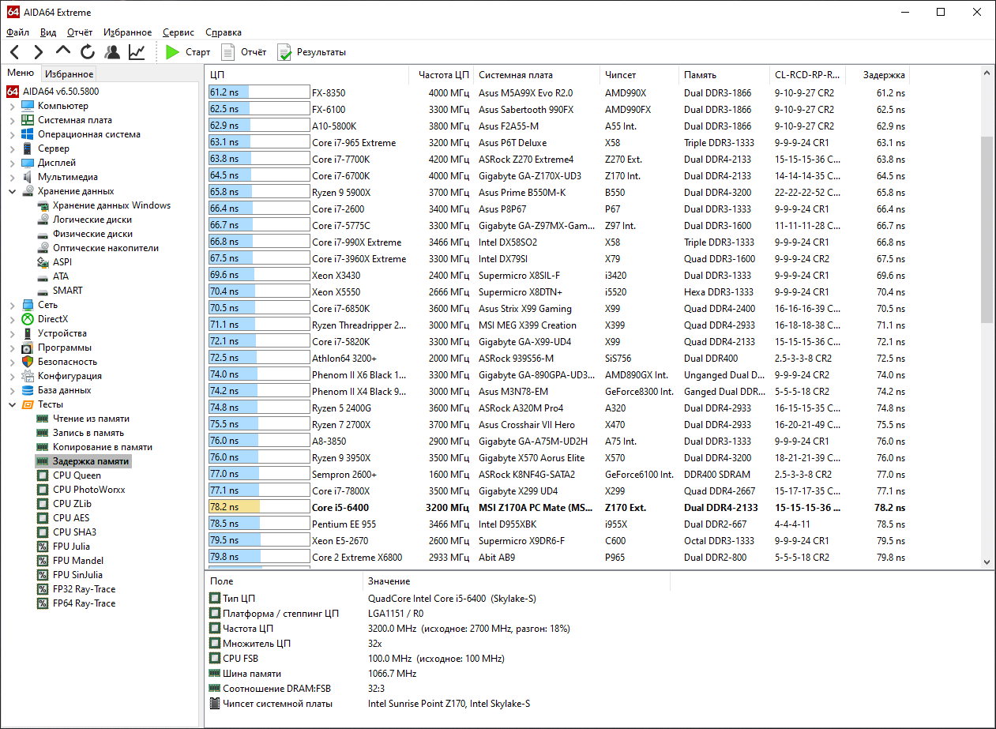Sort by the Задержка column header

[x=878, y=75]
